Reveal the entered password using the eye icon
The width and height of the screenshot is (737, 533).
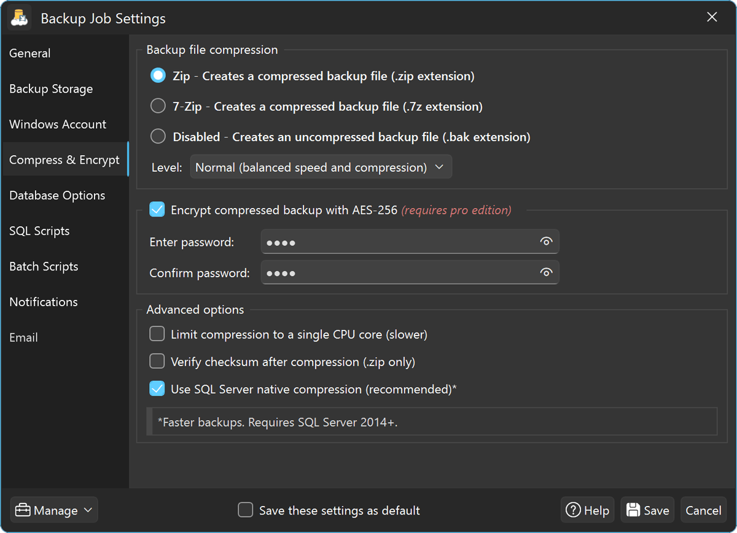[546, 242]
